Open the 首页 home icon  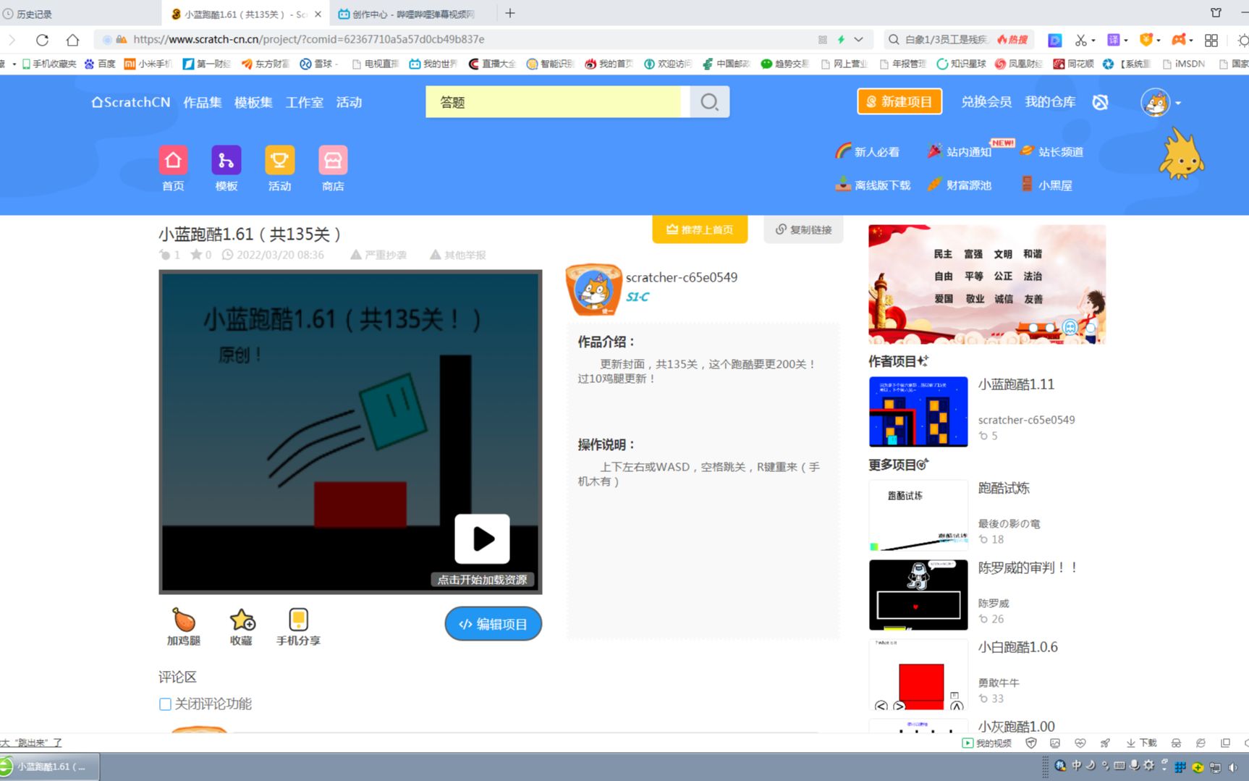coord(173,161)
